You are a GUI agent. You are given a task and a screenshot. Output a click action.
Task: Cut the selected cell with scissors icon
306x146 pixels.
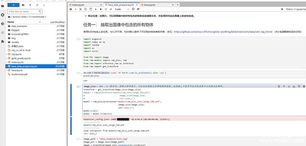[x=81, y=9]
